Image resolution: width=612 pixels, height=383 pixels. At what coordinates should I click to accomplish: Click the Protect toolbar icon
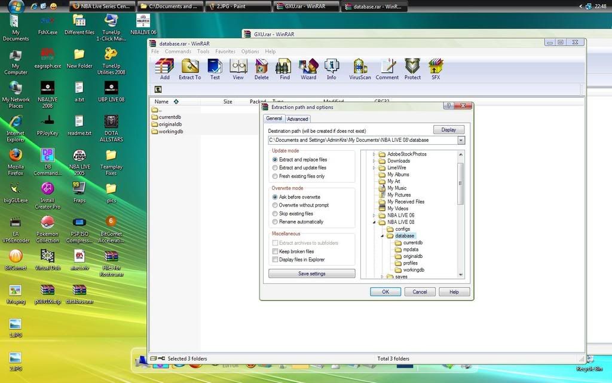(x=412, y=69)
